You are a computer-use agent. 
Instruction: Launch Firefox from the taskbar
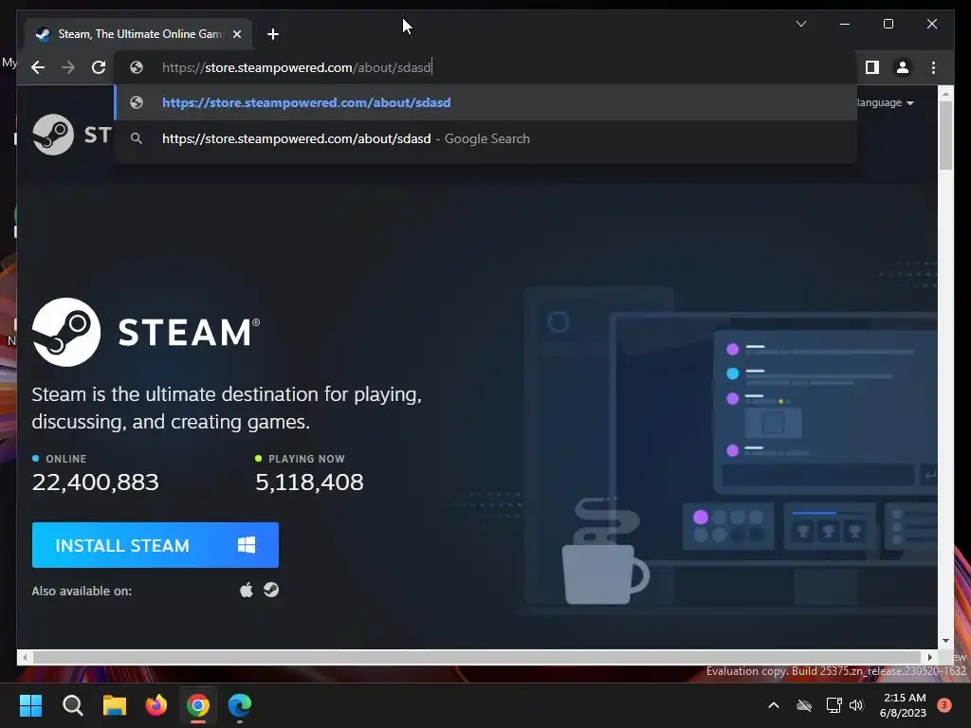(x=156, y=705)
